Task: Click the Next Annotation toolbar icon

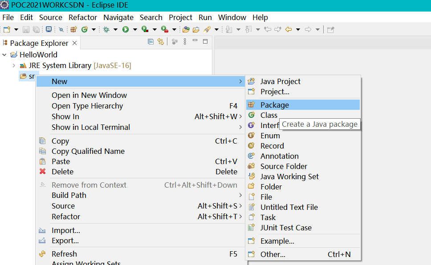Action: (x=229, y=29)
